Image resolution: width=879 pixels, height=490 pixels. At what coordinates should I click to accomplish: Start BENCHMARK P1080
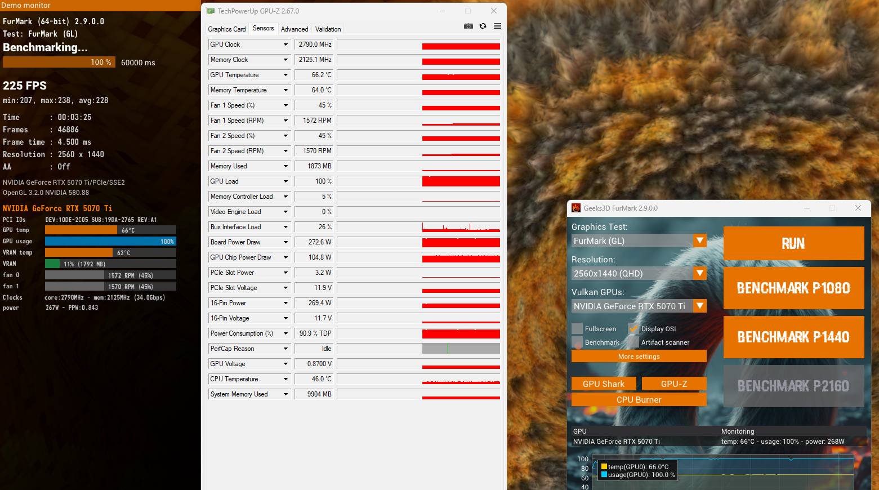[x=793, y=288]
